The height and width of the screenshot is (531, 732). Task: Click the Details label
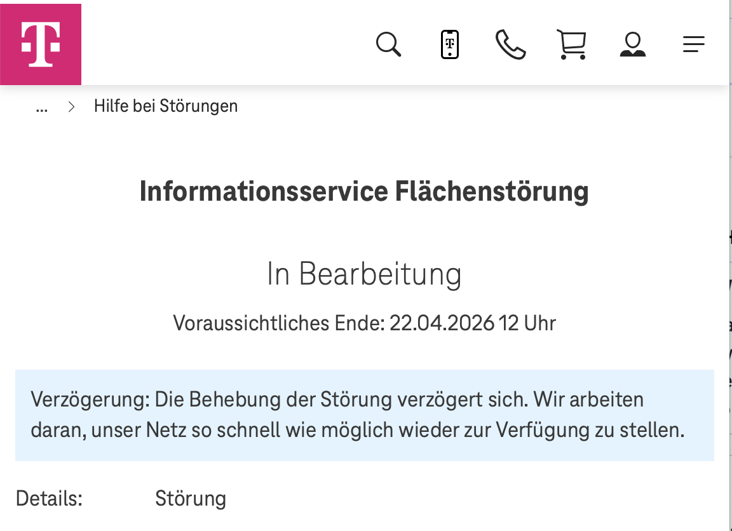tap(49, 499)
